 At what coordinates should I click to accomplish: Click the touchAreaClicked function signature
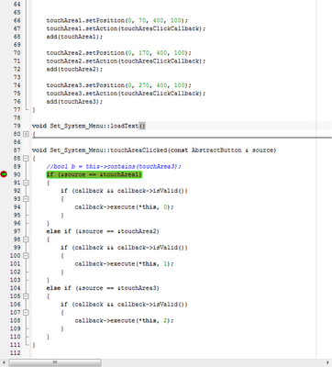tap(154, 150)
